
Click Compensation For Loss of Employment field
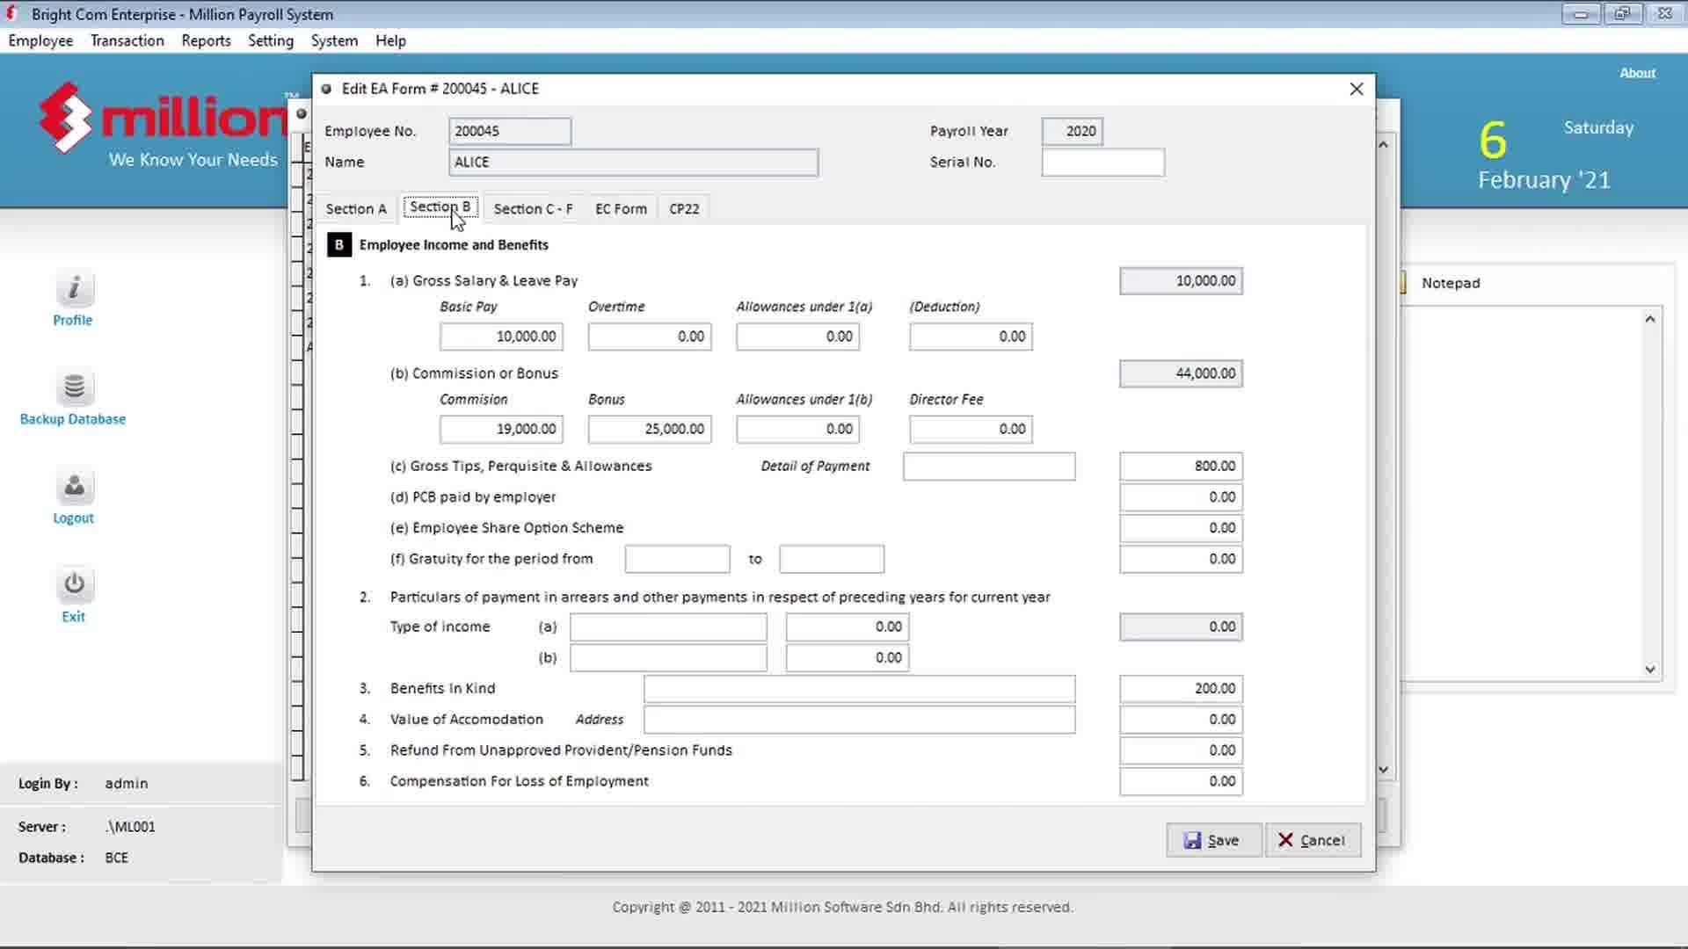(1181, 781)
